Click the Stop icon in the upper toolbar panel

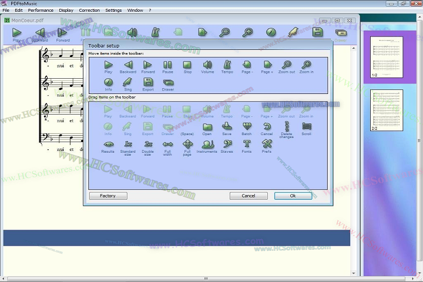pyautogui.click(x=187, y=65)
